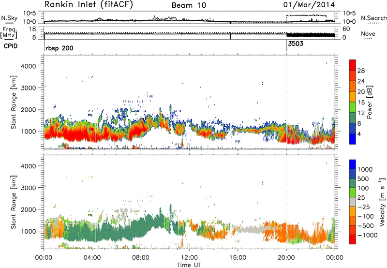Pick the bright blue bottom Power colorbar band

(353, 139)
